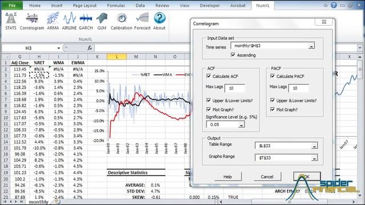The image size is (365, 205).
Task: Switch to the Review ribbon tab
Action: click(x=162, y=5)
